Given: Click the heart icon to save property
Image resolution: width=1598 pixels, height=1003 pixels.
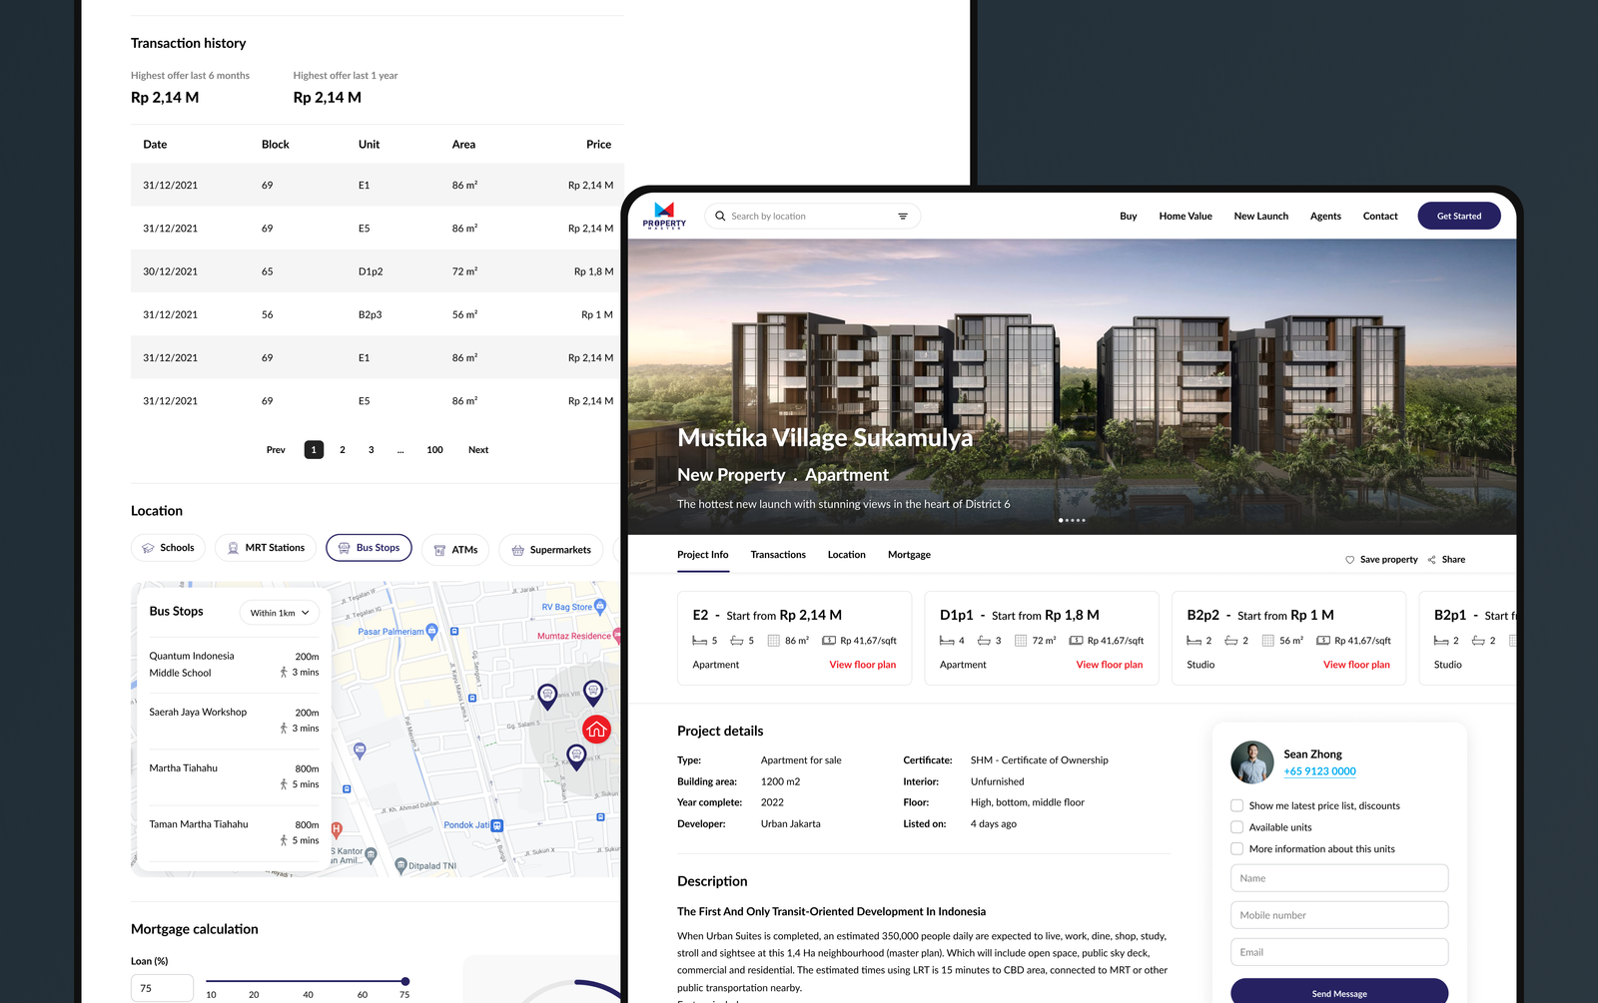Looking at the screenshot, I should click(1350, 560).
